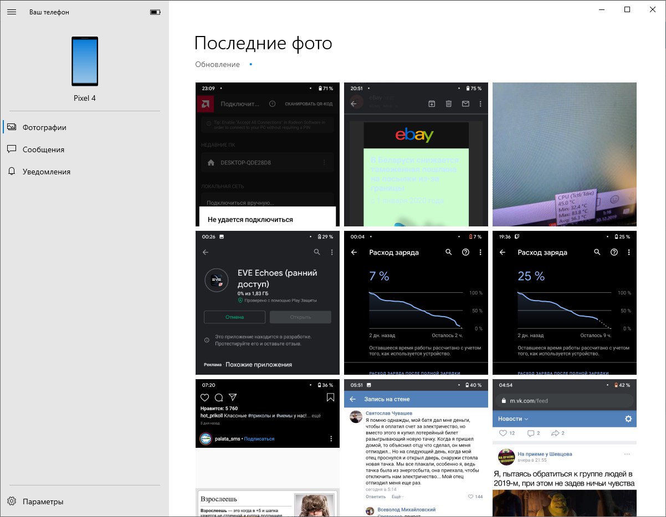Open the EVE Echoes screenshot thumbnail
The image size is (666, 517).
pyautogui.click(x=268, y=303)
